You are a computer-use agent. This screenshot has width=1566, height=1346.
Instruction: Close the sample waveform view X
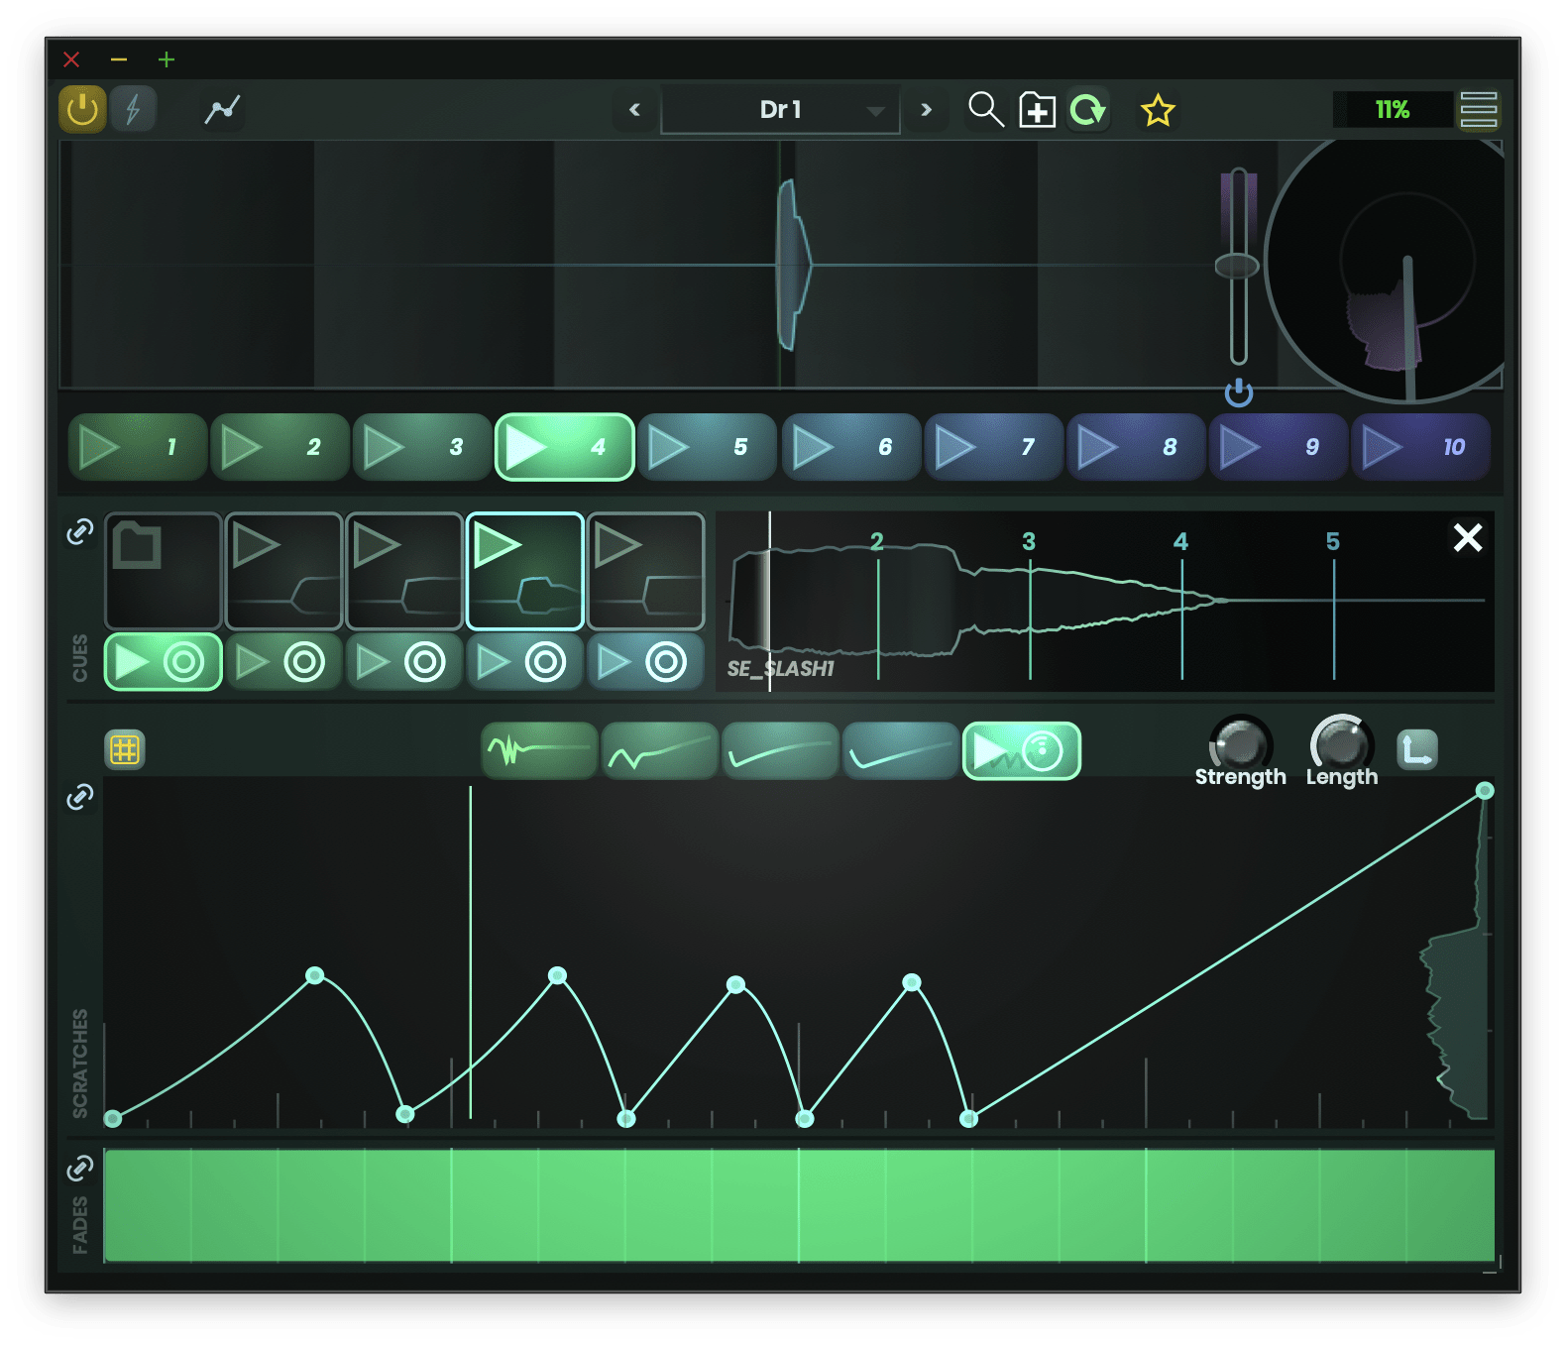(1468, 537)
